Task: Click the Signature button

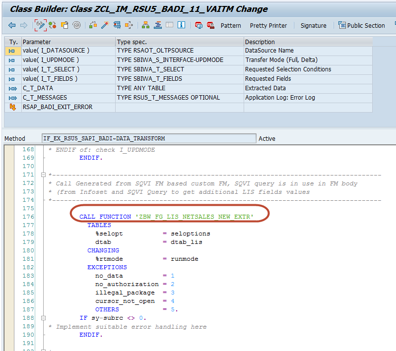Action: coord(313,25)
